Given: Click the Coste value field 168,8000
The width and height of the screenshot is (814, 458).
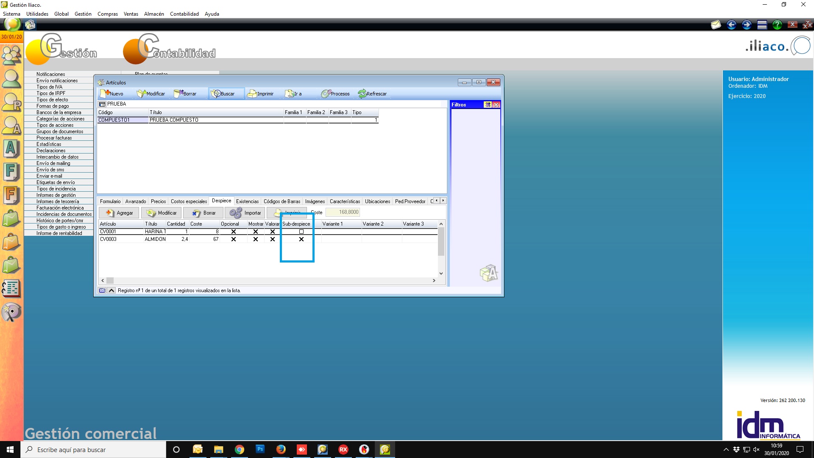Looking at the screenshot, I should [343, 212].
